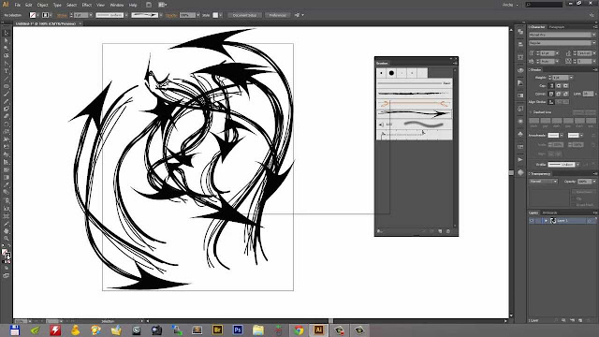Open Photoshop from the taskbar

click(238, 330)
